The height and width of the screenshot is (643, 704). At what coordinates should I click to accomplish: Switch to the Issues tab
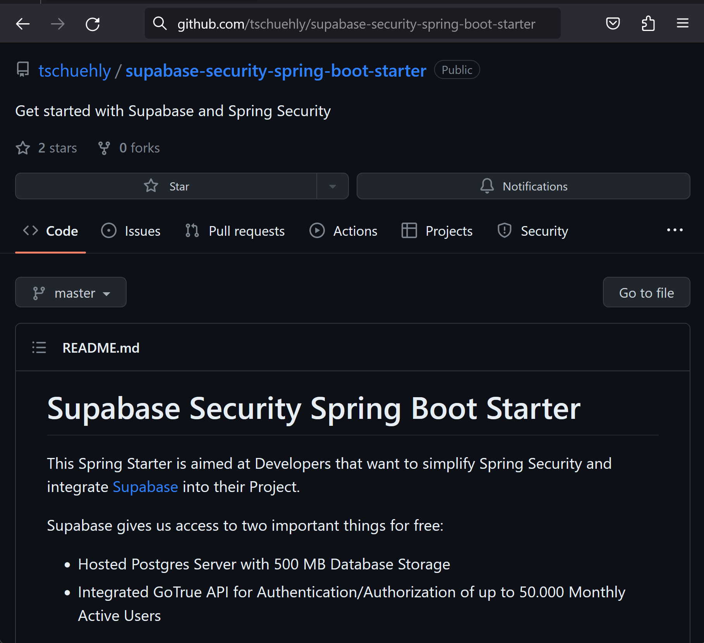[x=131, y=231]
